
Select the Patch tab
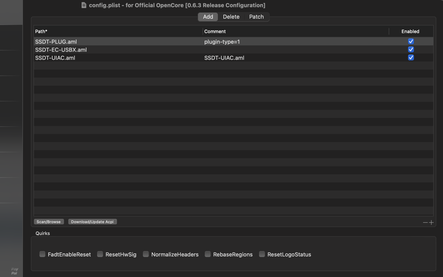pos(256,17)
